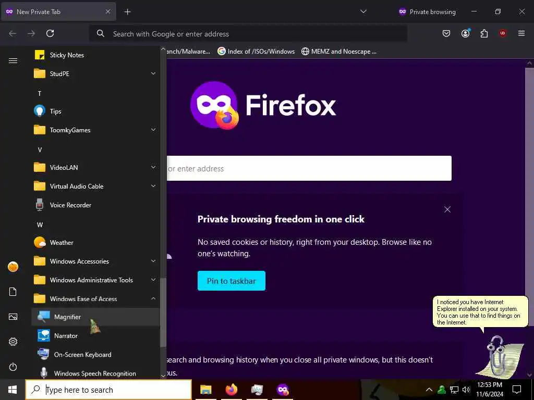Image resolution: width=534 pixels, height=400 pixels.
Task: Open Firefox Pocket save icon
Action: 446,33
